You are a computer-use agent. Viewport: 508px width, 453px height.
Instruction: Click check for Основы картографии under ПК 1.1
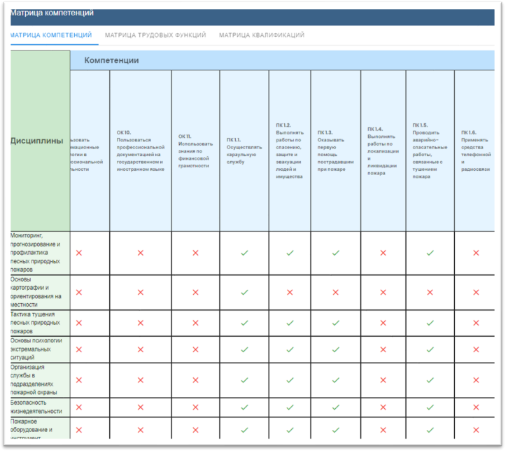[x=244, y=293]
